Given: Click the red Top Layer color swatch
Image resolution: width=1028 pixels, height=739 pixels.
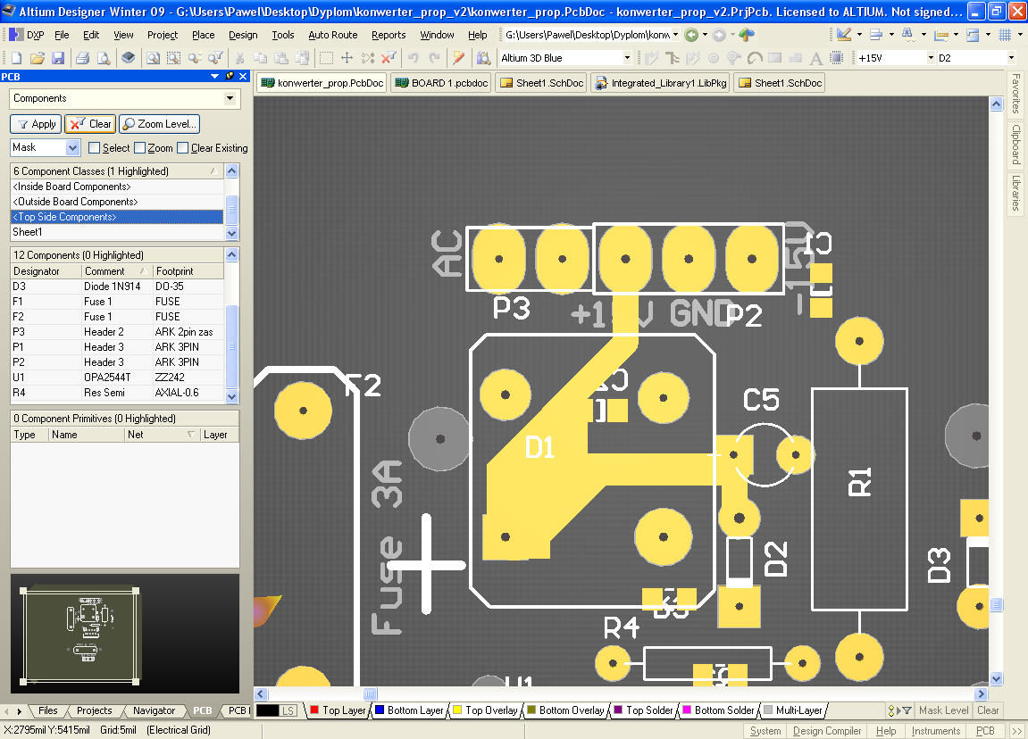Looking at the screenshot, I should click(x=313, y=710).
